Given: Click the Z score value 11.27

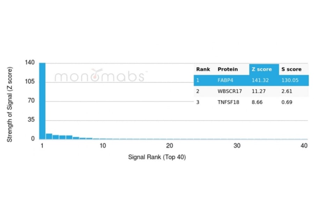Looking at the screenshot, I should pyautogui.click(x=260, y=91).
